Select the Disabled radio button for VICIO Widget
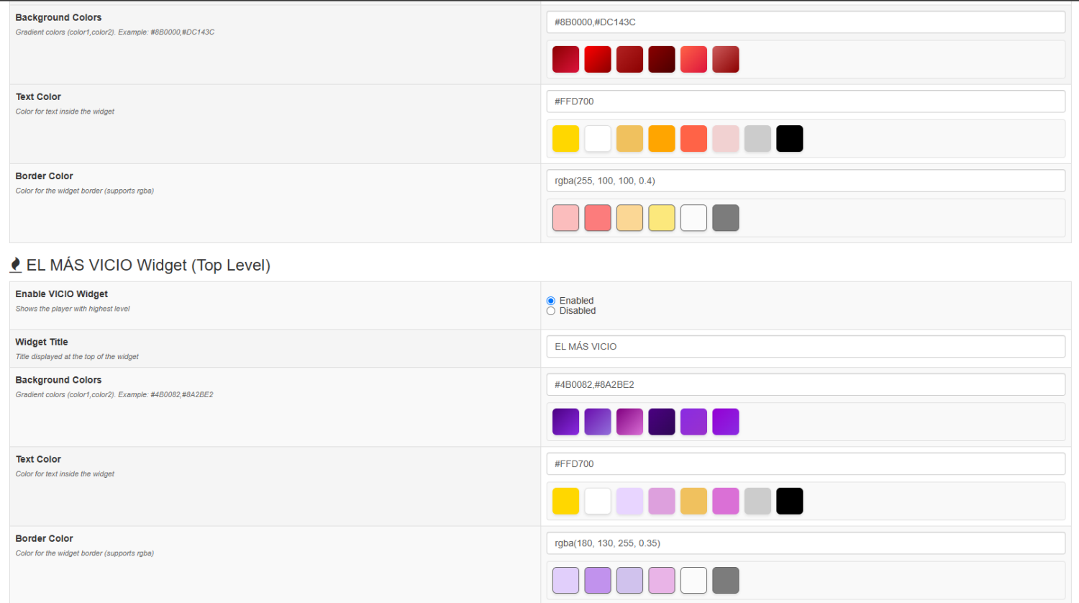Image resolution: width=1079 pixels, height=603 pixels. (x=551, y=311)
